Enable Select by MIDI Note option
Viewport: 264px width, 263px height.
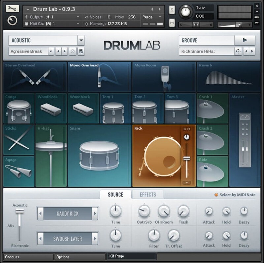click(x=216, y=195)
